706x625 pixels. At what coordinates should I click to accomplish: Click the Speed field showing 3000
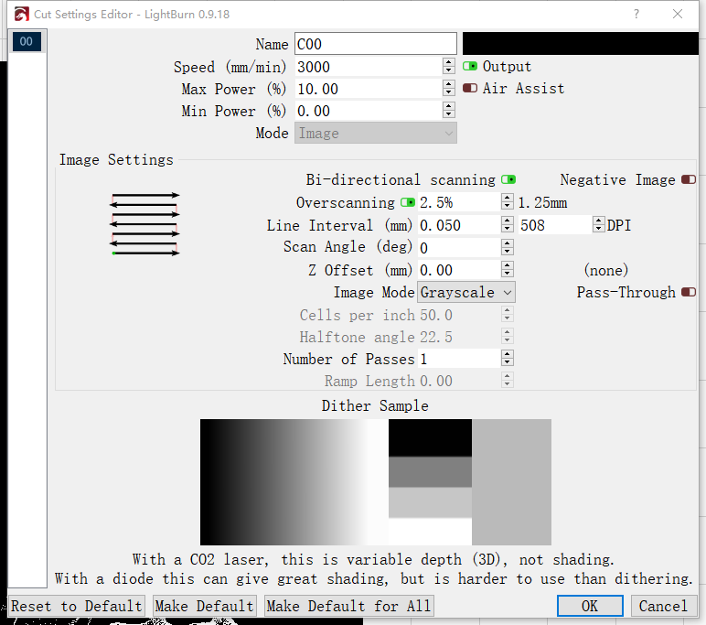(x=369, y=67)
